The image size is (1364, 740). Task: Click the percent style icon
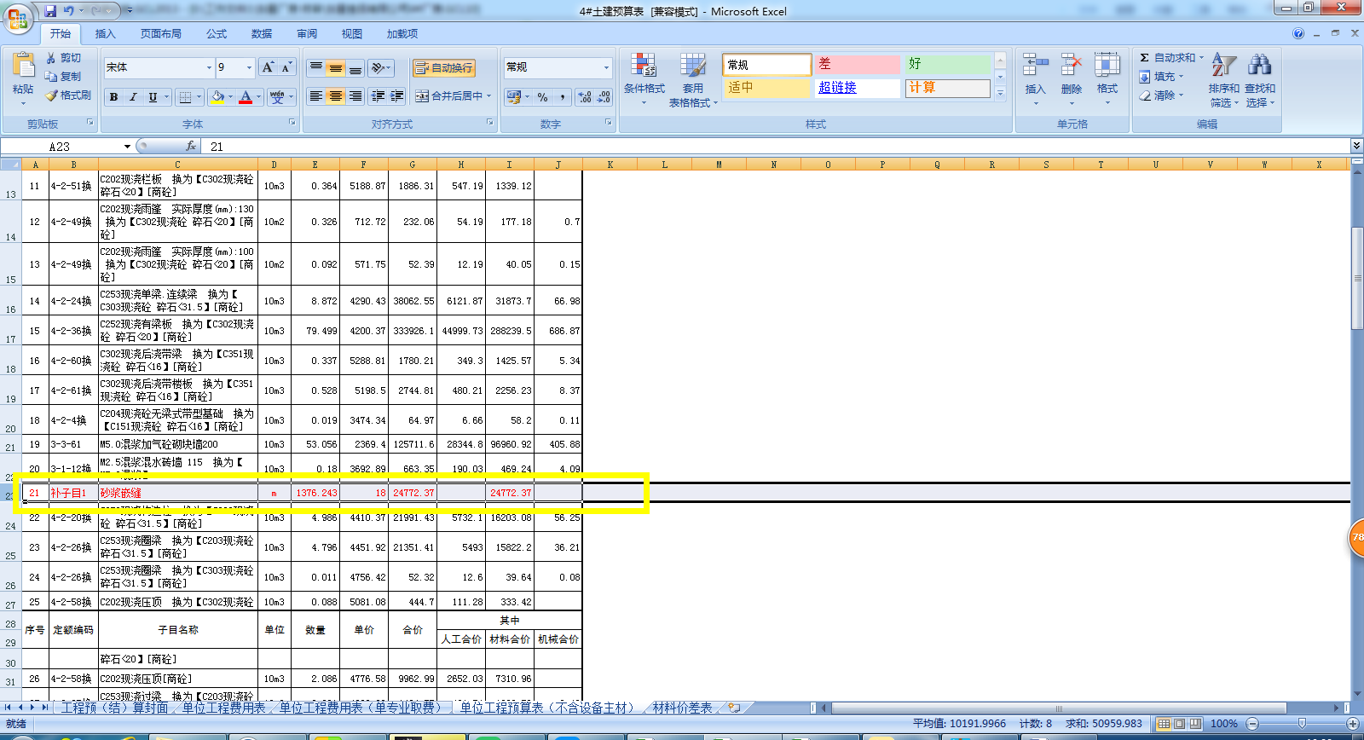coord(543,97)
